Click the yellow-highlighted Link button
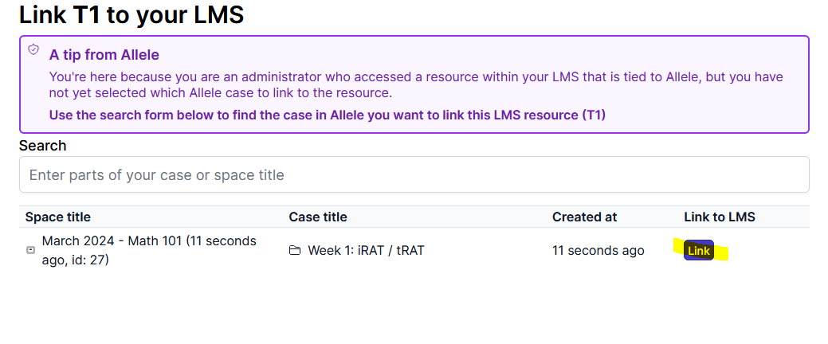828x344 pixels. pyautogui.click(x=698, y=251)
